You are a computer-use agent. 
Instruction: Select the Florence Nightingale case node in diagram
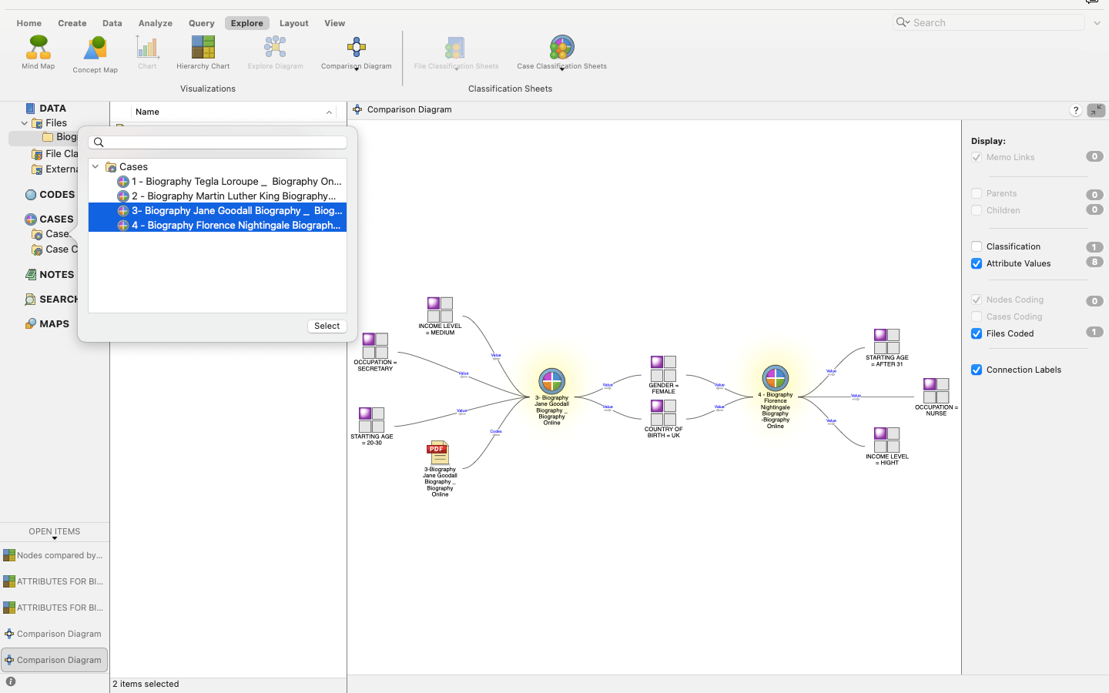776,378
